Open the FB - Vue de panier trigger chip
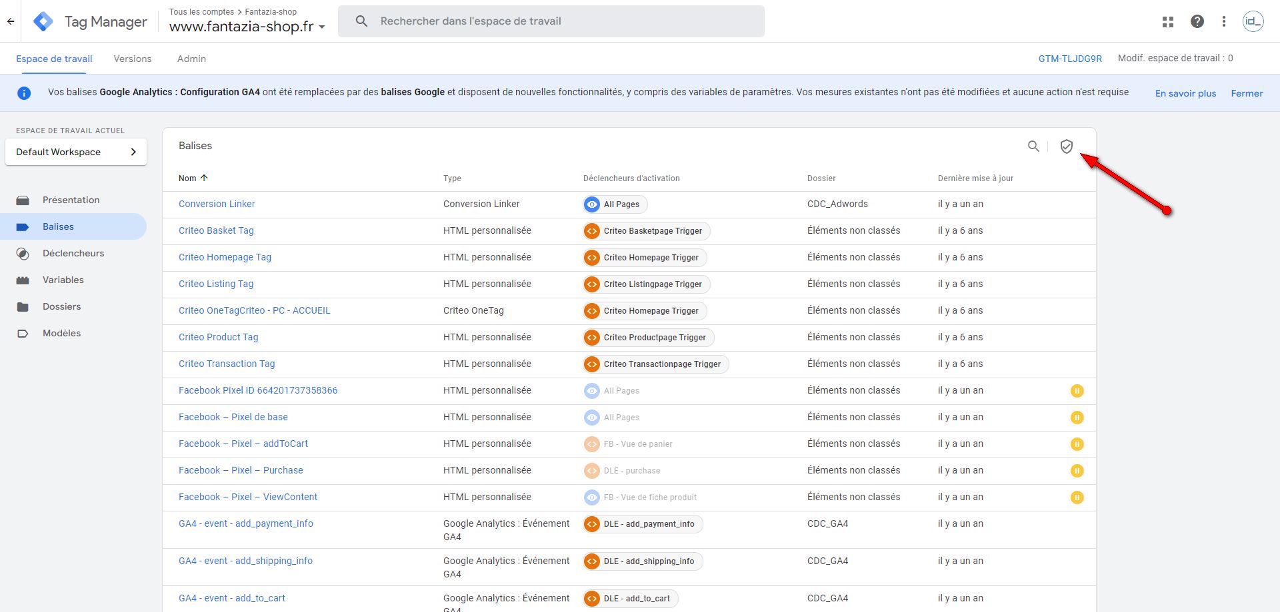This screenshot has width=1280, height=612. click(x=628, y=444)
